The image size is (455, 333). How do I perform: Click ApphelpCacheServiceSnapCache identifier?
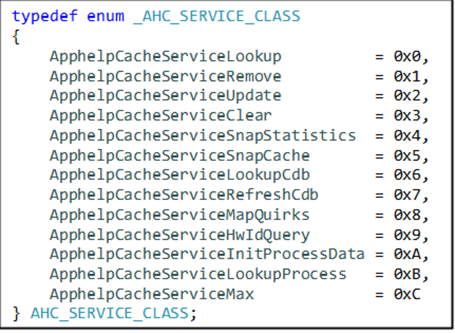tap(180, 155)
